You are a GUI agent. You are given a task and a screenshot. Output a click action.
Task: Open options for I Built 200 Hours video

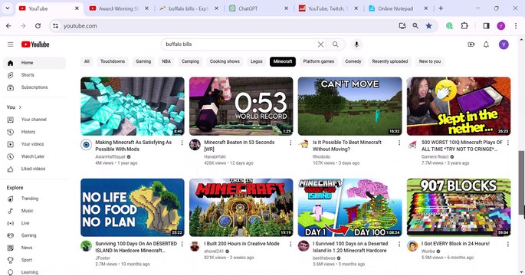(x=290, y=244)
